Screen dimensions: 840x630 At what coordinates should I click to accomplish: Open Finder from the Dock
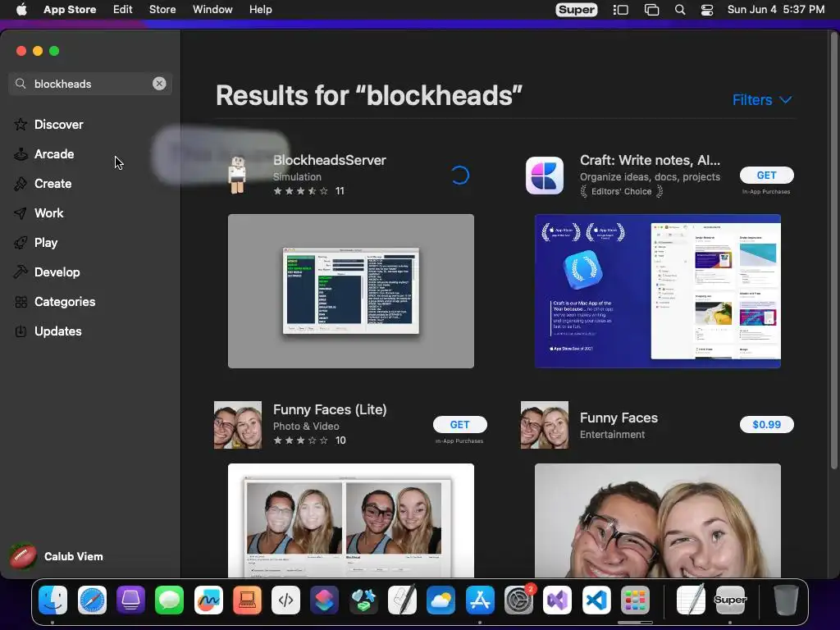(52, 600)
